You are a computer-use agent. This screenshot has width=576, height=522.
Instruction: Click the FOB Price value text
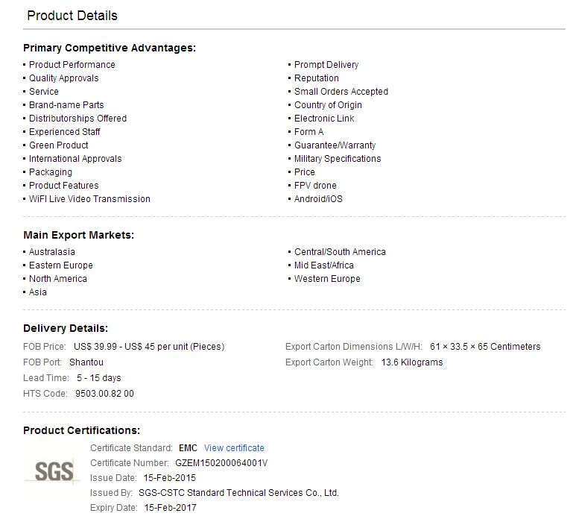[x=149, y=347]
